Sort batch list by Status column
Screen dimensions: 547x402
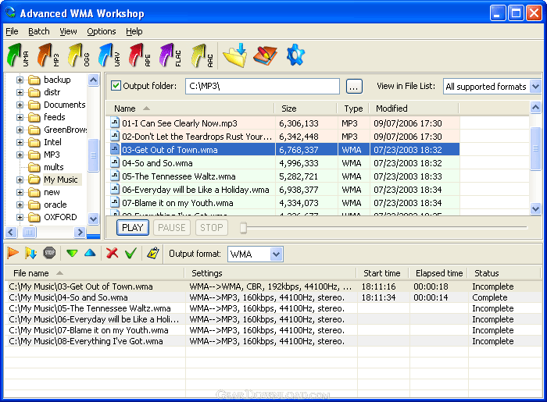pos(505,273)
